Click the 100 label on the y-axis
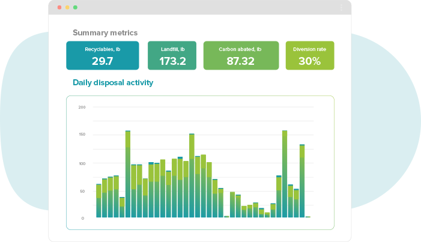 click(x=82, y=163)
